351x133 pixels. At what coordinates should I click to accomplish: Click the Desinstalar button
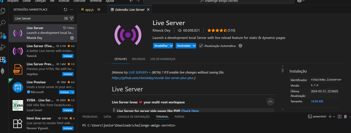(x=184, y=46)
